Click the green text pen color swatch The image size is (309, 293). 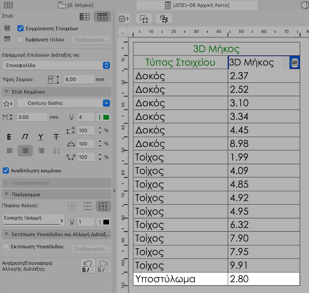pyautogui.click(x=103, y=117)
